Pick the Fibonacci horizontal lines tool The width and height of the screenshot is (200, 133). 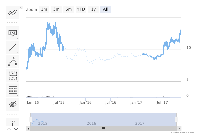pos(12,90)
